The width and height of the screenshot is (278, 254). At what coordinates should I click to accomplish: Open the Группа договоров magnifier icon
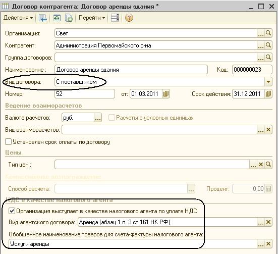pos(268,58)
